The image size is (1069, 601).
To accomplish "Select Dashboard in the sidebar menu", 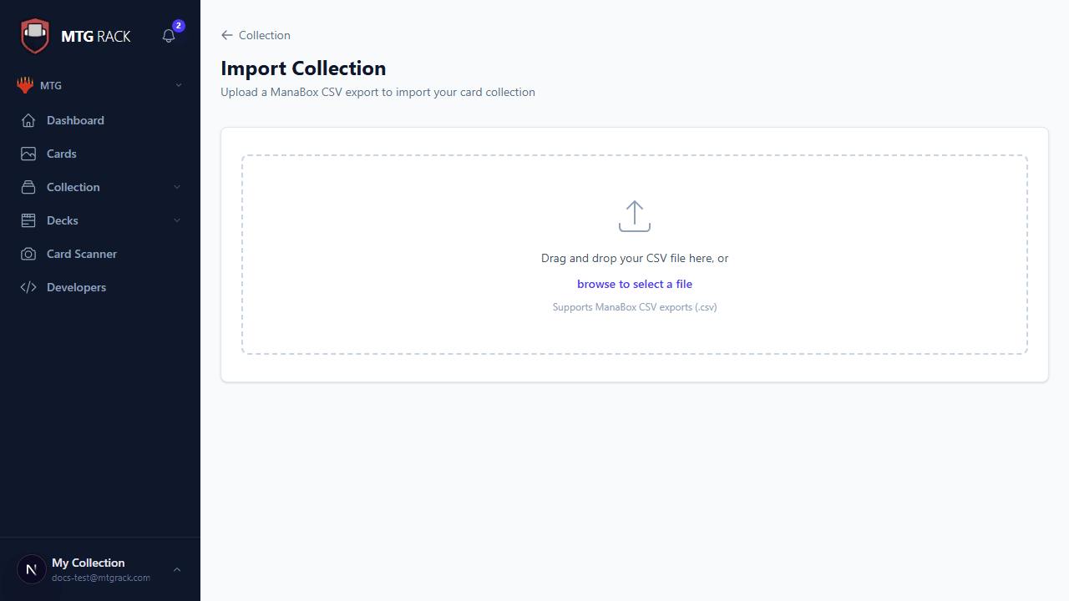I will tap(74, 120).
